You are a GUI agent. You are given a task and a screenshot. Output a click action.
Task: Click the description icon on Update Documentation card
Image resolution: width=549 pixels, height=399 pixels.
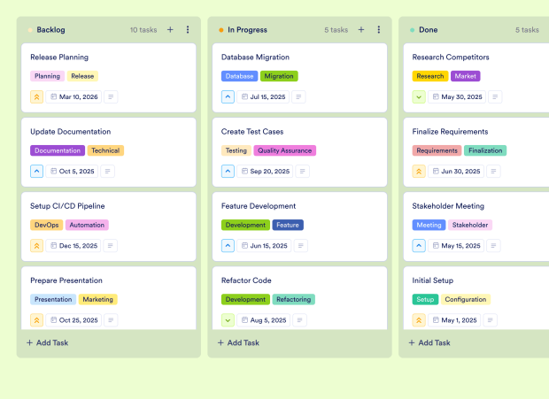click(x=108, y=171)
